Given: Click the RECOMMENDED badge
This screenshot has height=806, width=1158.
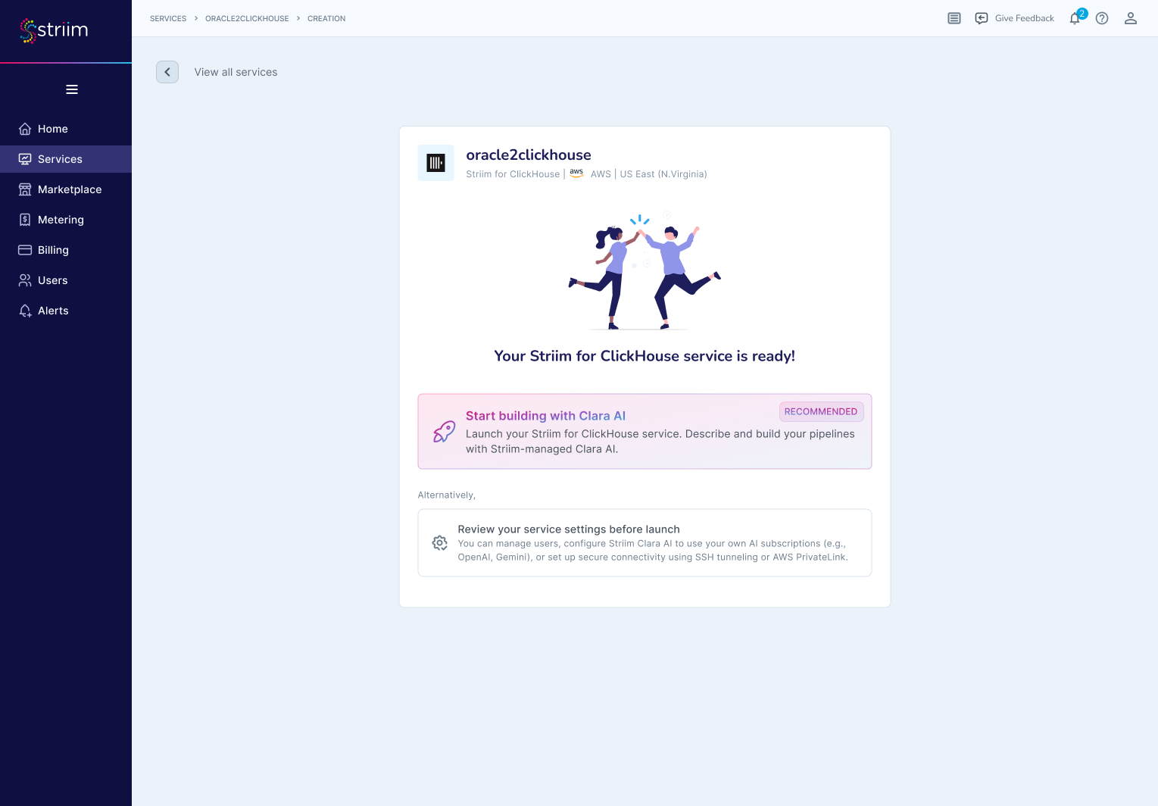Looking at the screenshot, I should [x=821, y=411].
